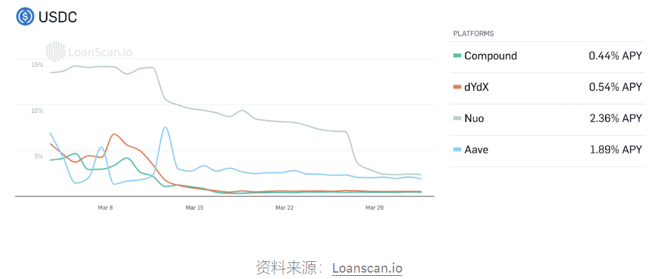Click the Mar 22 axis label
The height and width of the screenshot is (279, 666).
tap(284, 208)
